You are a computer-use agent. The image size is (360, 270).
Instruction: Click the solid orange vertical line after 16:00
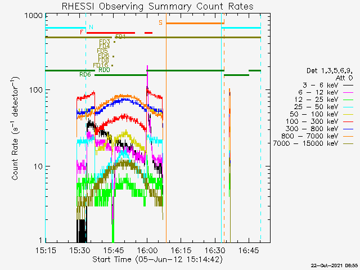(x=166, y=128)
